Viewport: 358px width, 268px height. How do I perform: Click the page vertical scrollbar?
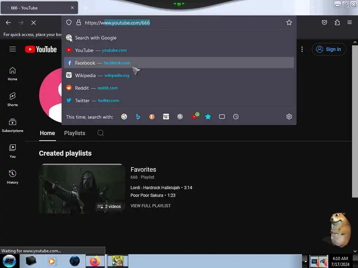355,121
